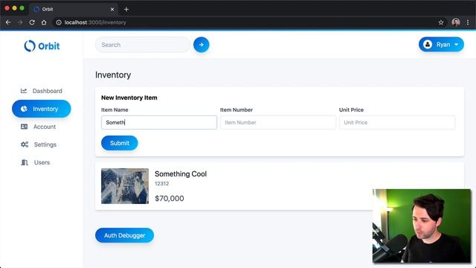476x268 pixels.
Task: Click the Item Name label
Action: [x=115, y=109]
